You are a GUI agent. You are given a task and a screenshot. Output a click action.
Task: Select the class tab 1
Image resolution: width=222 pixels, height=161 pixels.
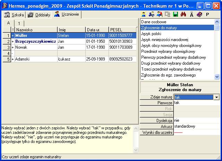click(19, 23)
